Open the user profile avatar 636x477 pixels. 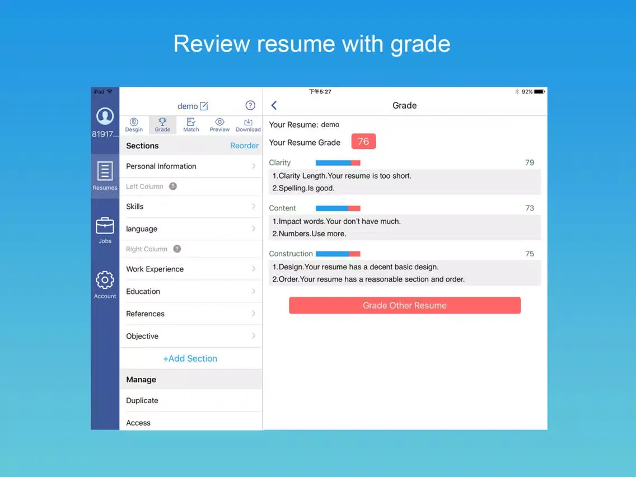pyautogui.click(x=105, y=116)
